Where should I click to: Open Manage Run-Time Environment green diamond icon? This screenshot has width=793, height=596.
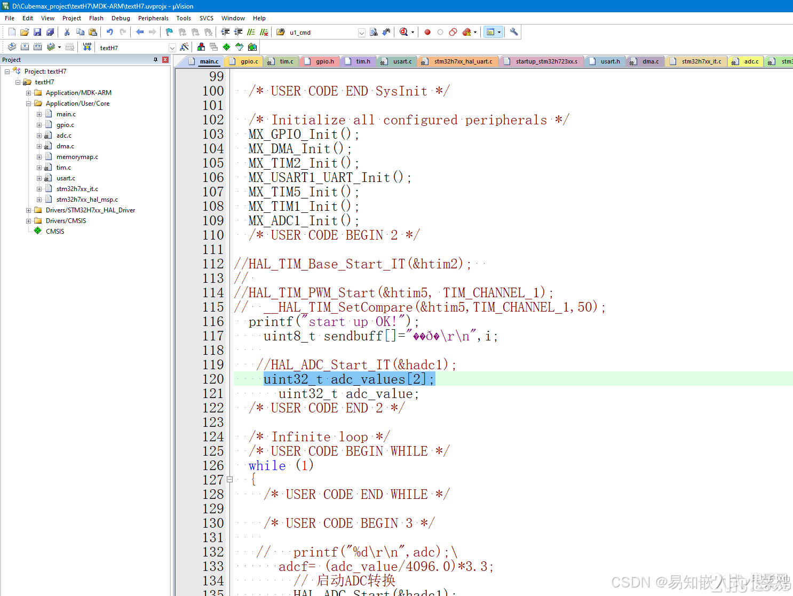tap(227, 47)
